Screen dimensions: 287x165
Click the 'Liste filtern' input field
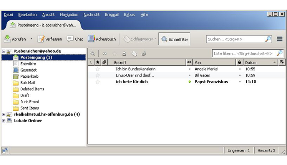tap(244, 53)
